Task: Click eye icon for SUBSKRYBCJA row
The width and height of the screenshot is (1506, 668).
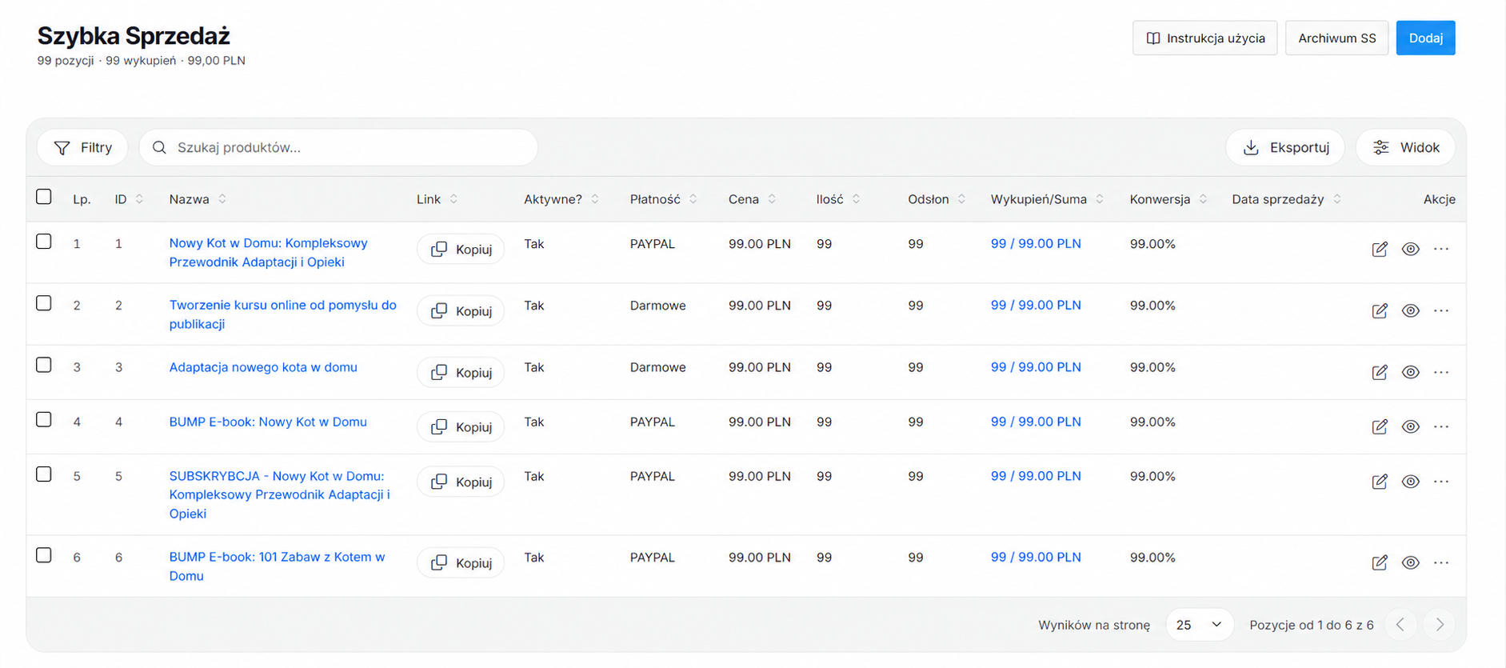Action: [1411, 482]
